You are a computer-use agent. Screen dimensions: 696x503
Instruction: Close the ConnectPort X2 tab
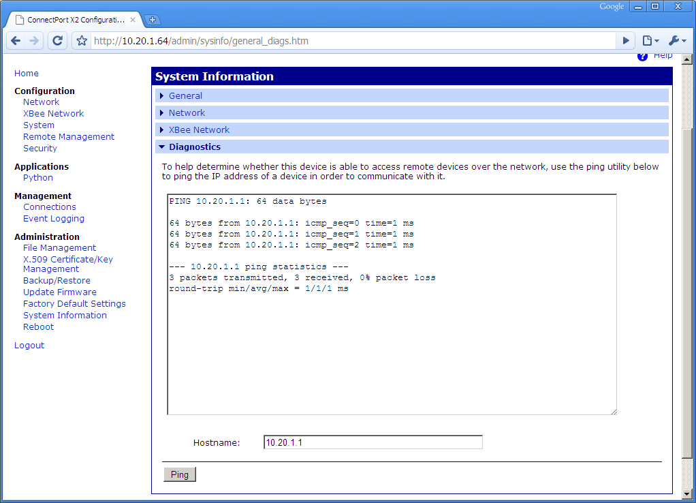133,20
